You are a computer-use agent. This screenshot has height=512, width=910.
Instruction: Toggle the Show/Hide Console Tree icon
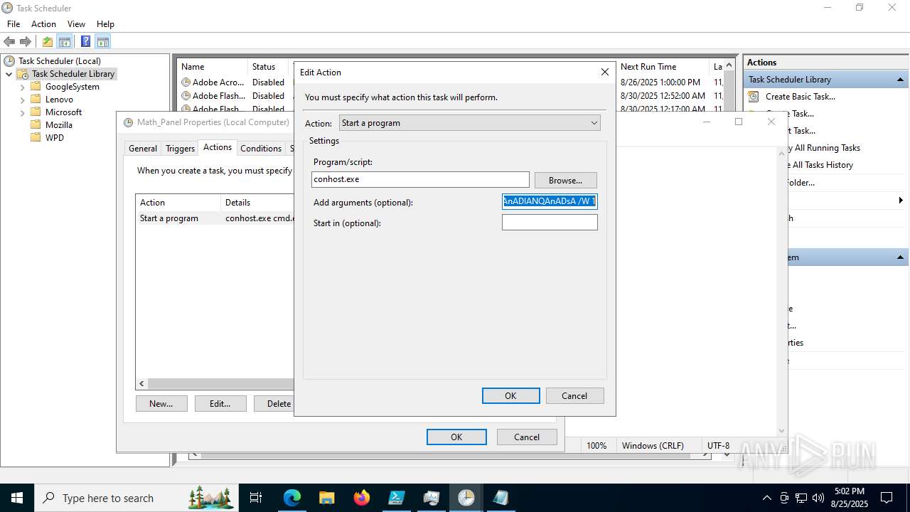click(65, 42)
